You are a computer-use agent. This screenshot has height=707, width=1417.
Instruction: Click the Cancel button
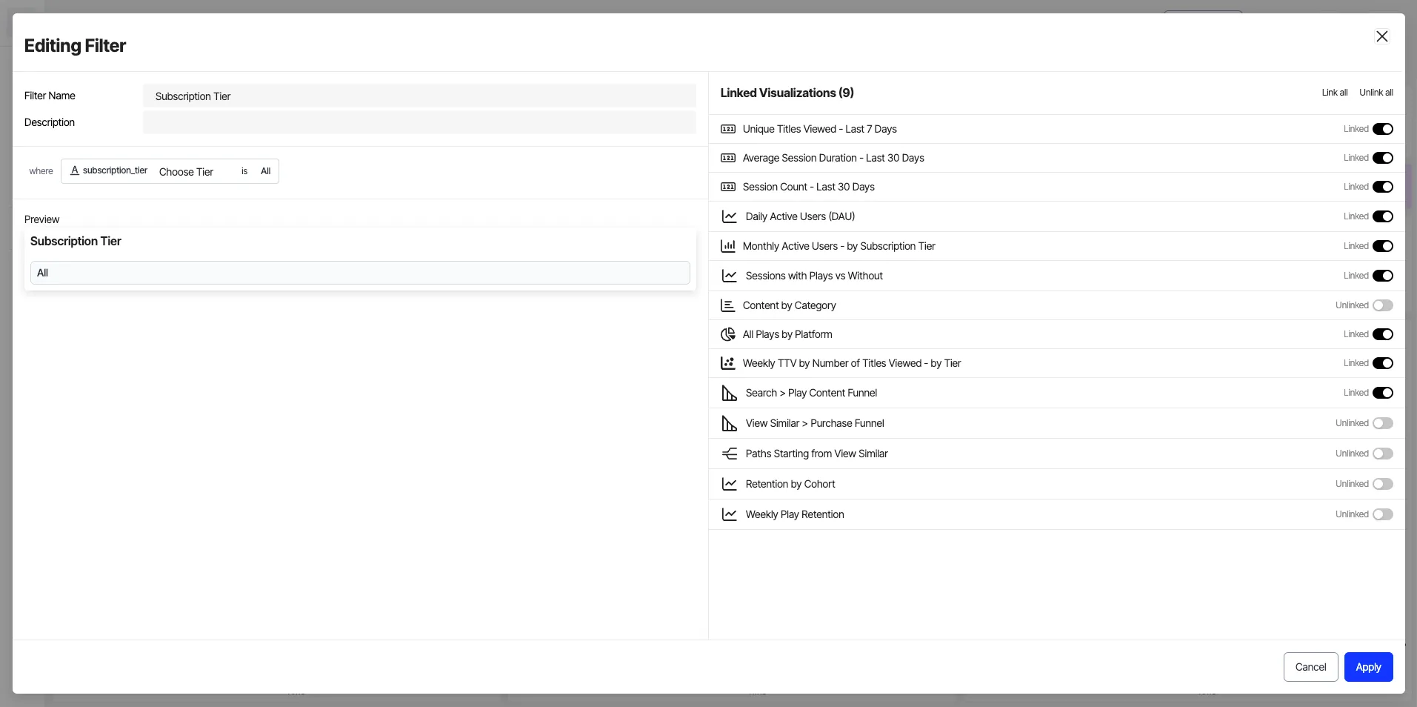pyautogui.click(x=1311, y=667)
